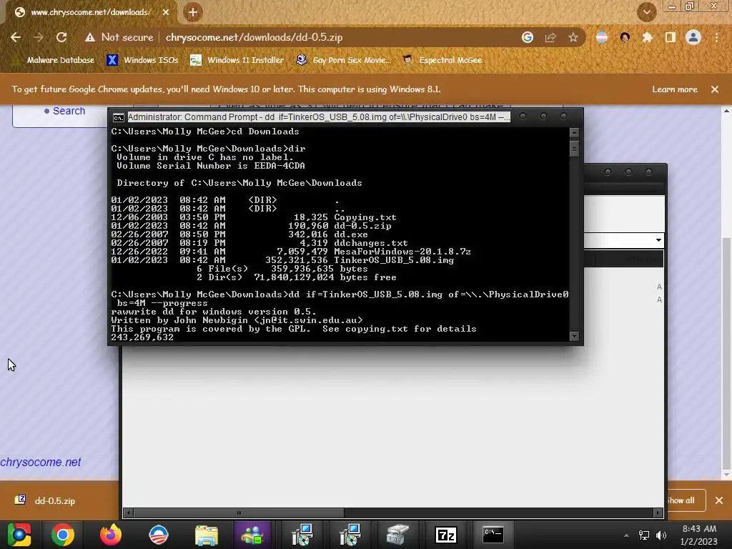Open chrysocome.net footer link
Screen dimensions: 732x549
tap(41, 463)
